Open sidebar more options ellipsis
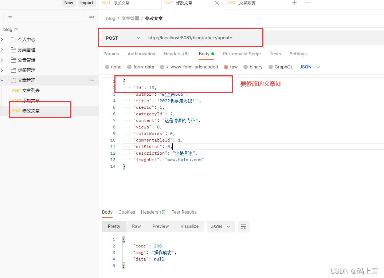Viewport: 384px width, 278px height. click(x=92, y=17)
